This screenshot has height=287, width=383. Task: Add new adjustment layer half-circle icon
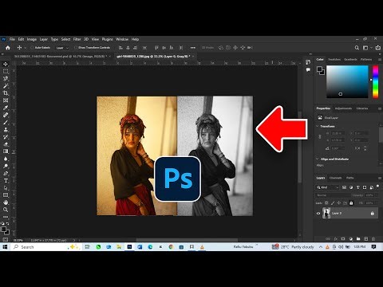click(x=351, y=239)
